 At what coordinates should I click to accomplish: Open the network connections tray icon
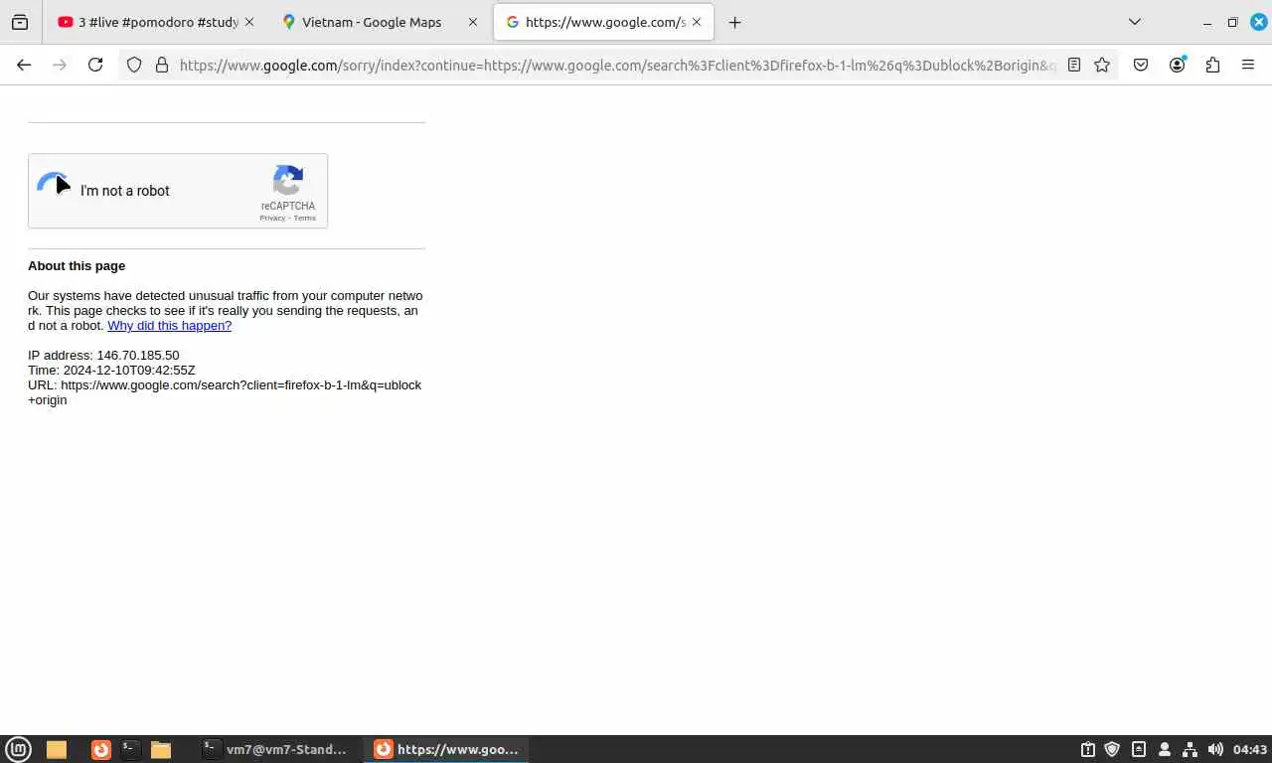pyautogui.click(x=1190, y=749)
